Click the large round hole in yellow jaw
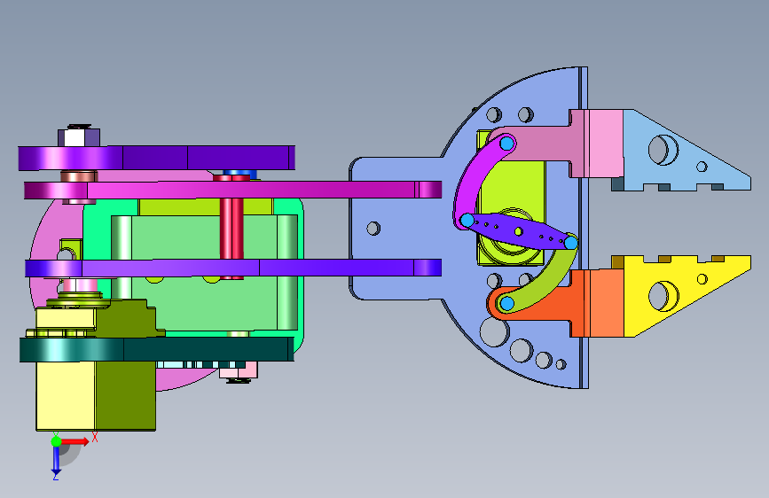This screenshot has width=769, height=498. click(663, 296)
